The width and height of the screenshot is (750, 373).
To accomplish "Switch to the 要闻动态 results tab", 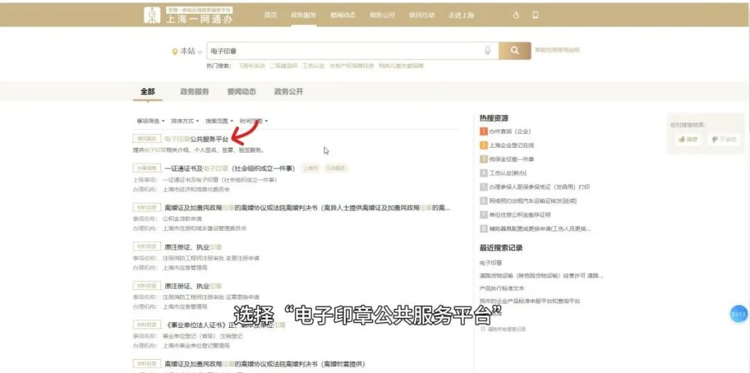I will tap(242, 92).
